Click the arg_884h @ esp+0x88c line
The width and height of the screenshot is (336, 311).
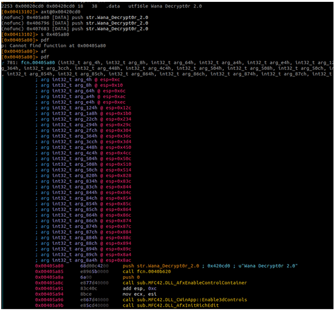83,238
